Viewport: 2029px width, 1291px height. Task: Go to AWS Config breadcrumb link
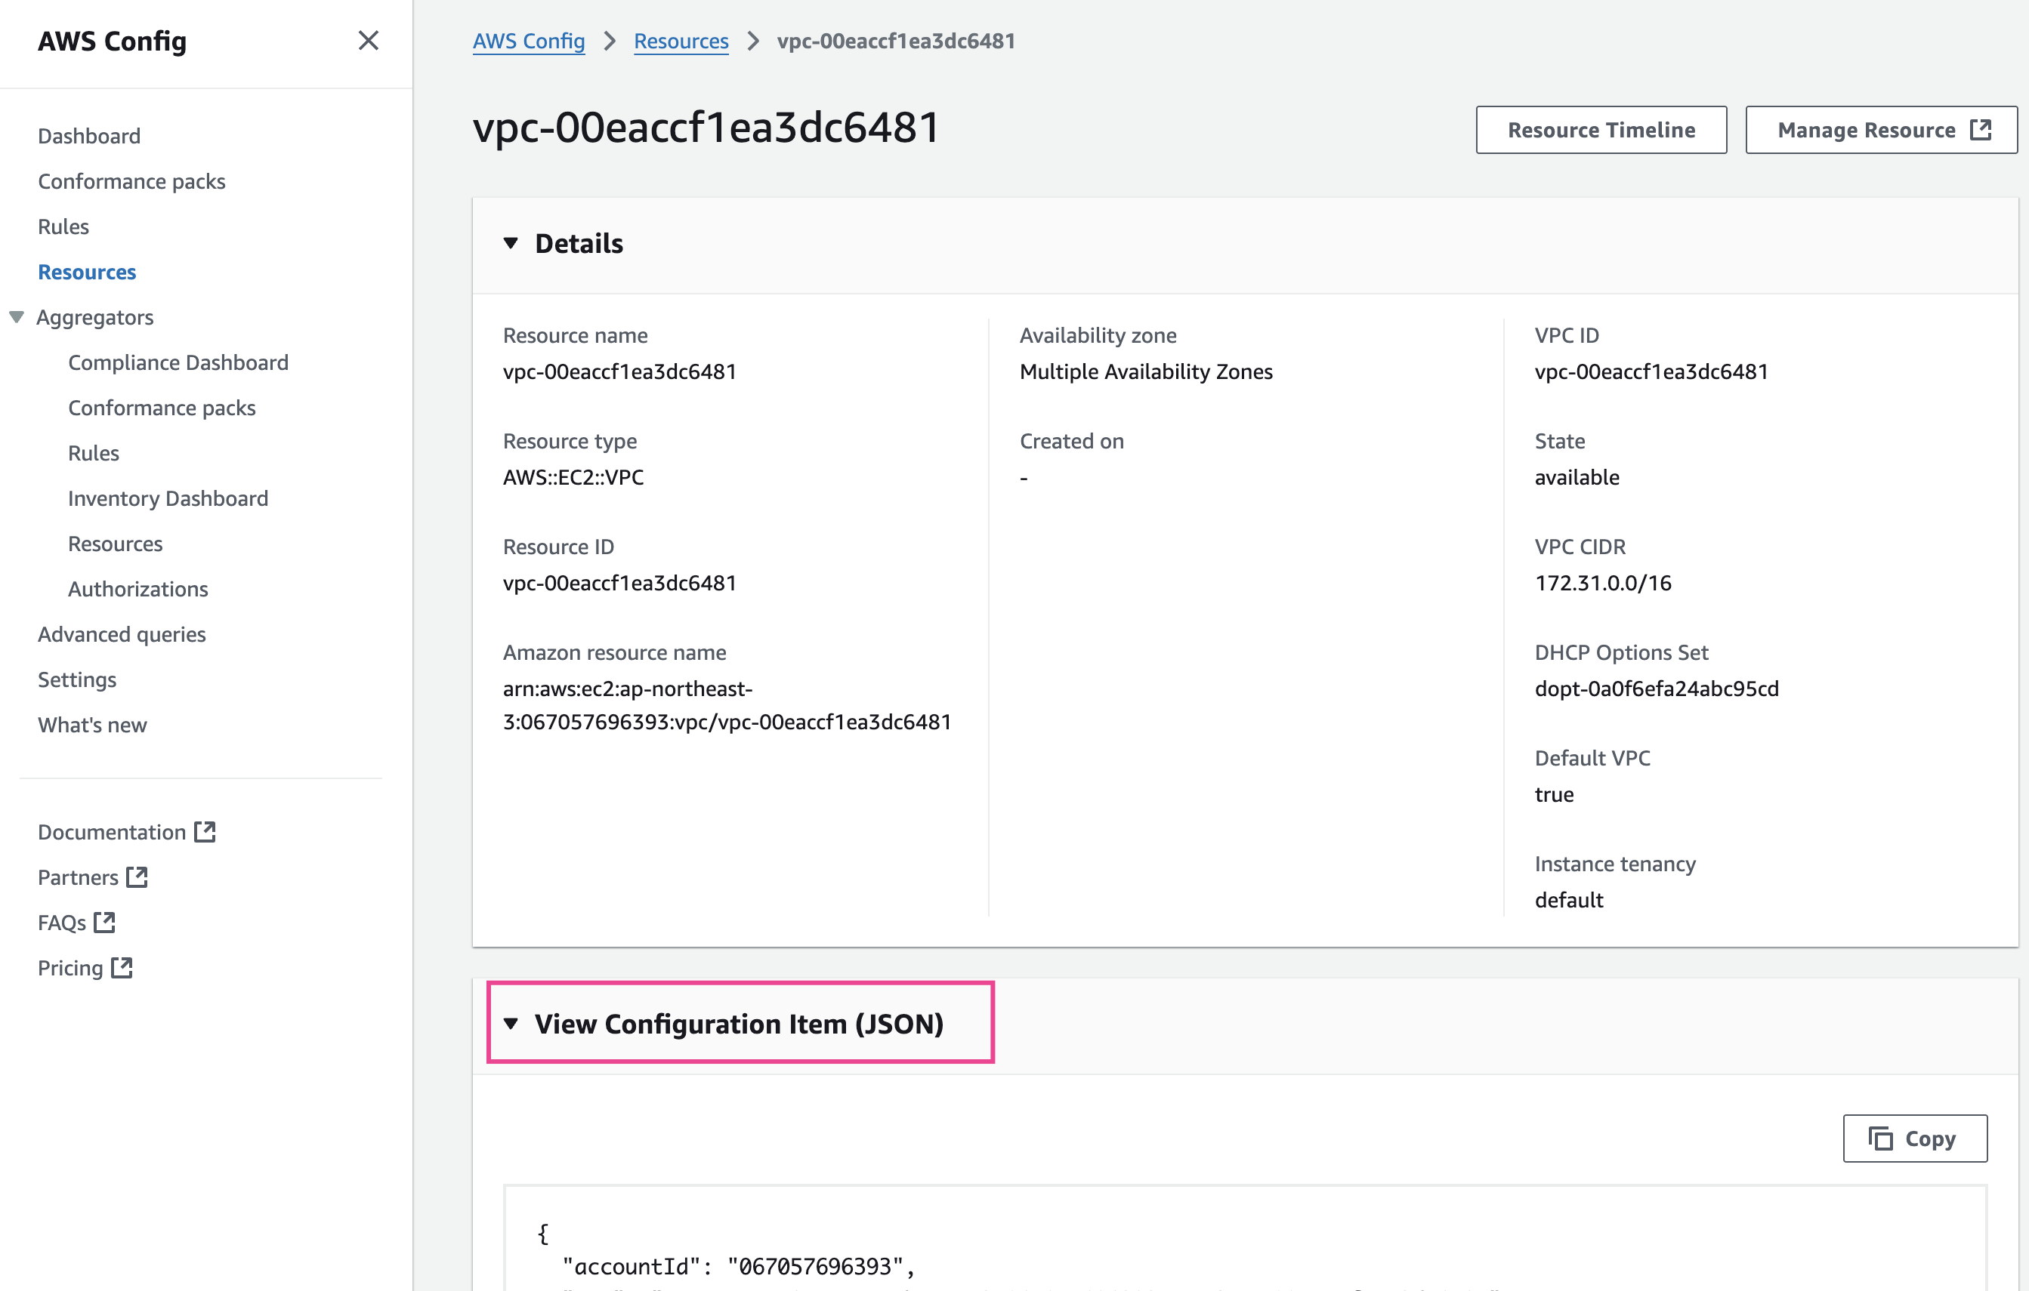(x=528, y=41)
